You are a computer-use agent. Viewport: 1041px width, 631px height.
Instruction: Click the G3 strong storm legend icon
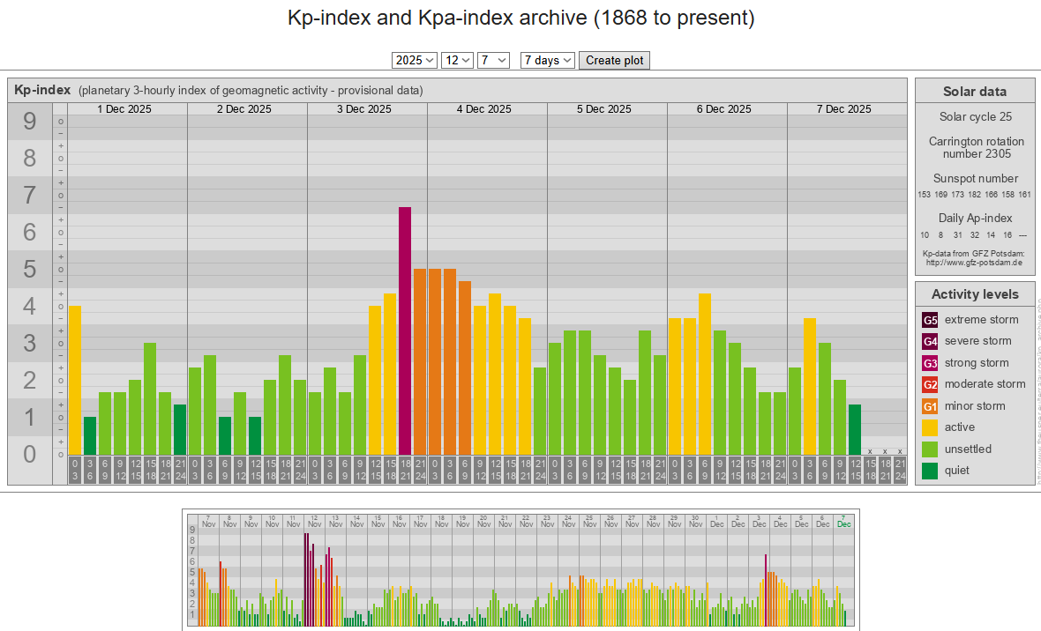pyautogui.click(x=930, y=363)
